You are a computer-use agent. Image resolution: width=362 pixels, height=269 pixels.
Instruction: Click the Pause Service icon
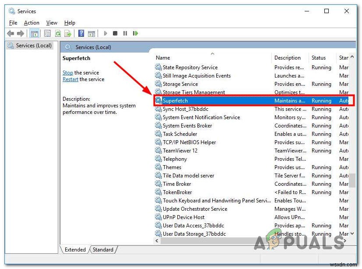(x=125, y=33)
